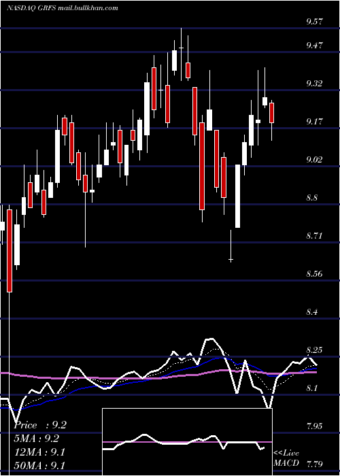The image size is (340, 476).
Task: Click the 9.32 price axis label
Action: click(x=315, y=84)
